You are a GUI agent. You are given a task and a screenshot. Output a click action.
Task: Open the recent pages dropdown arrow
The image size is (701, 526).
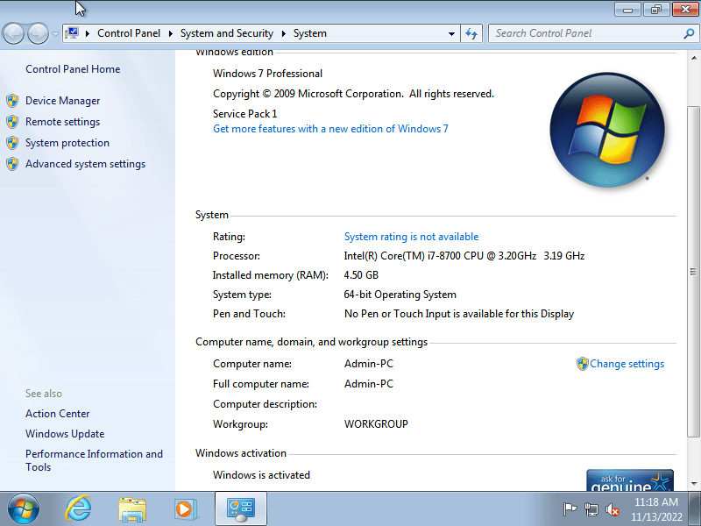pyautogui.click(x=55, y=33)
